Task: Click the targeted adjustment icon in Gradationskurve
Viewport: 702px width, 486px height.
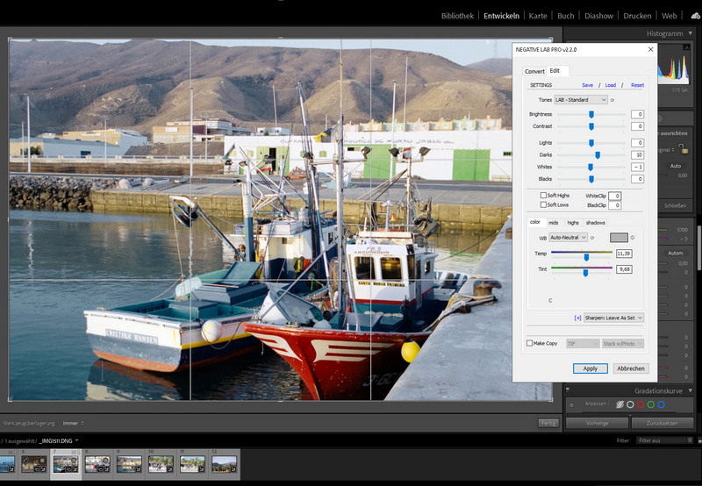Action: pos(571,404)
